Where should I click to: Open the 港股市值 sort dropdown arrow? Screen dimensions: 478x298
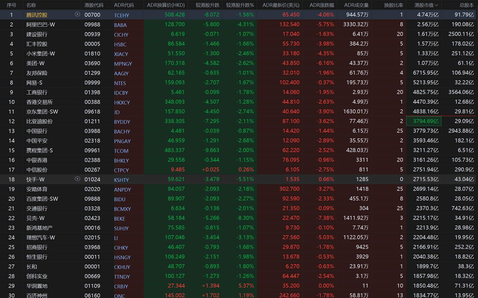tap(436, 5)
